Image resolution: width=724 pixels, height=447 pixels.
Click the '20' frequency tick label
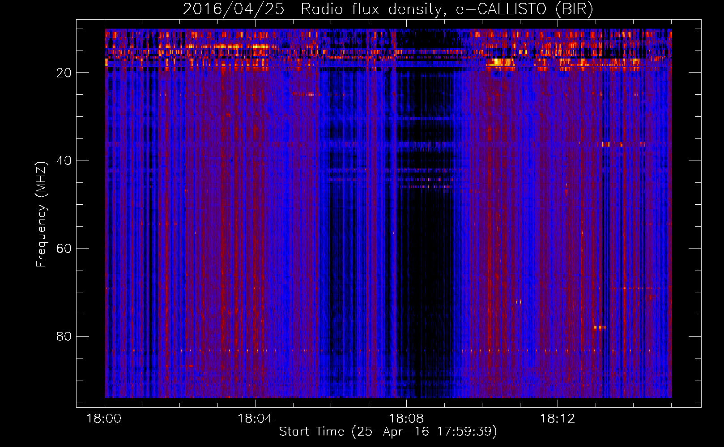[x=64, y=73]
